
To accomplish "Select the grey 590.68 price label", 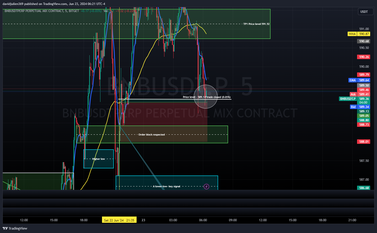I will point(364,41).
